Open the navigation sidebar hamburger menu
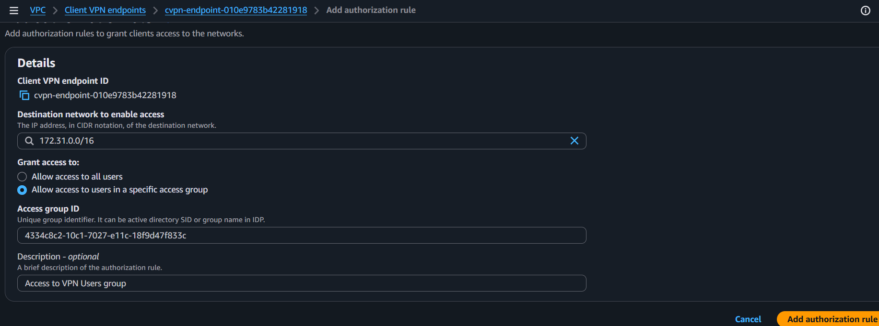 (x=13, y=11)
